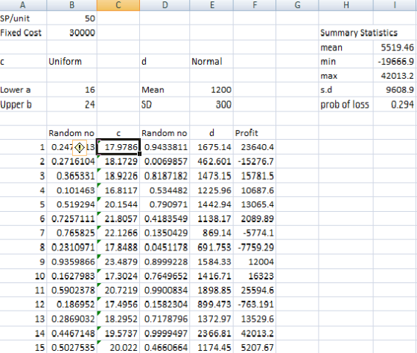
Task: Select column C header
Action: pos(118,5)
